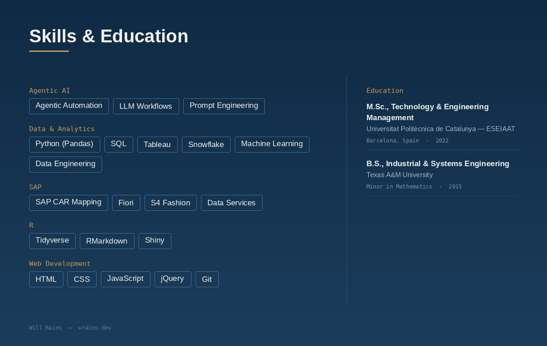Click the B.S. Industrial & Systems Engineering entry
547x346 pixels.
(438, 163)
